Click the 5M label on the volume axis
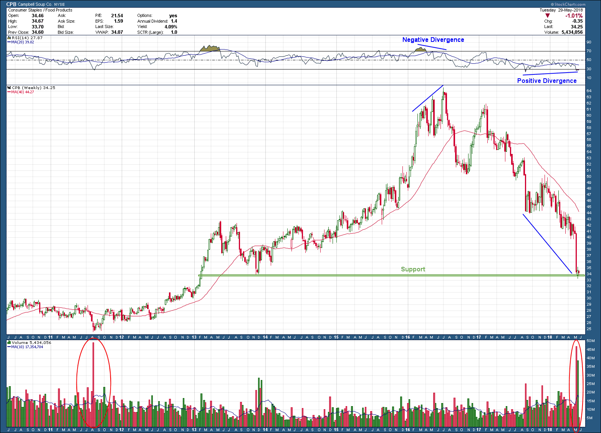This screenshot has width=601, height=433. click(x=589, y=418)
